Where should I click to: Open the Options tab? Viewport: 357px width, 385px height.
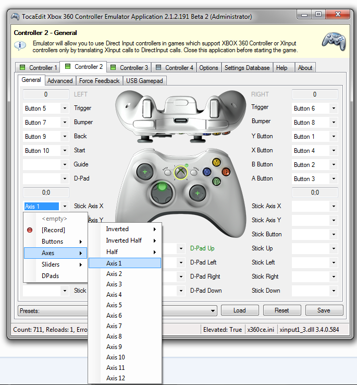tap(208, 67)
